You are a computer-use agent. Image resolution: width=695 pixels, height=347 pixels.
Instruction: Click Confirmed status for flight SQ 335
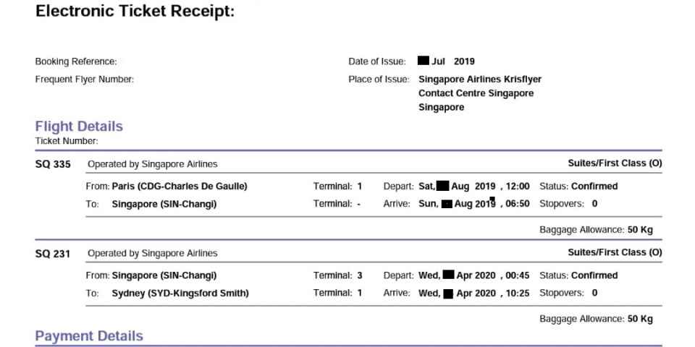pyautogui.click(x=594, y=187)
